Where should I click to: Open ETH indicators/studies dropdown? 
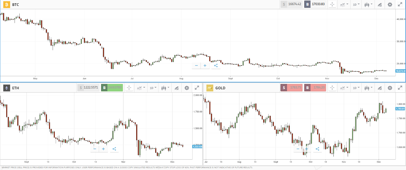click(x=141, y=88)
